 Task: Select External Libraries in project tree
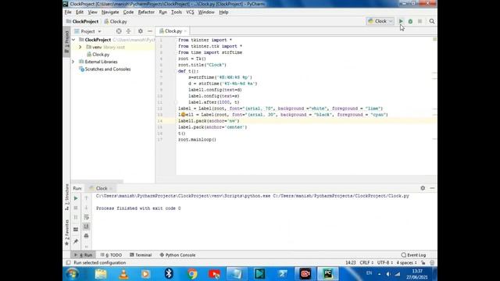click(x=98, y=62)
